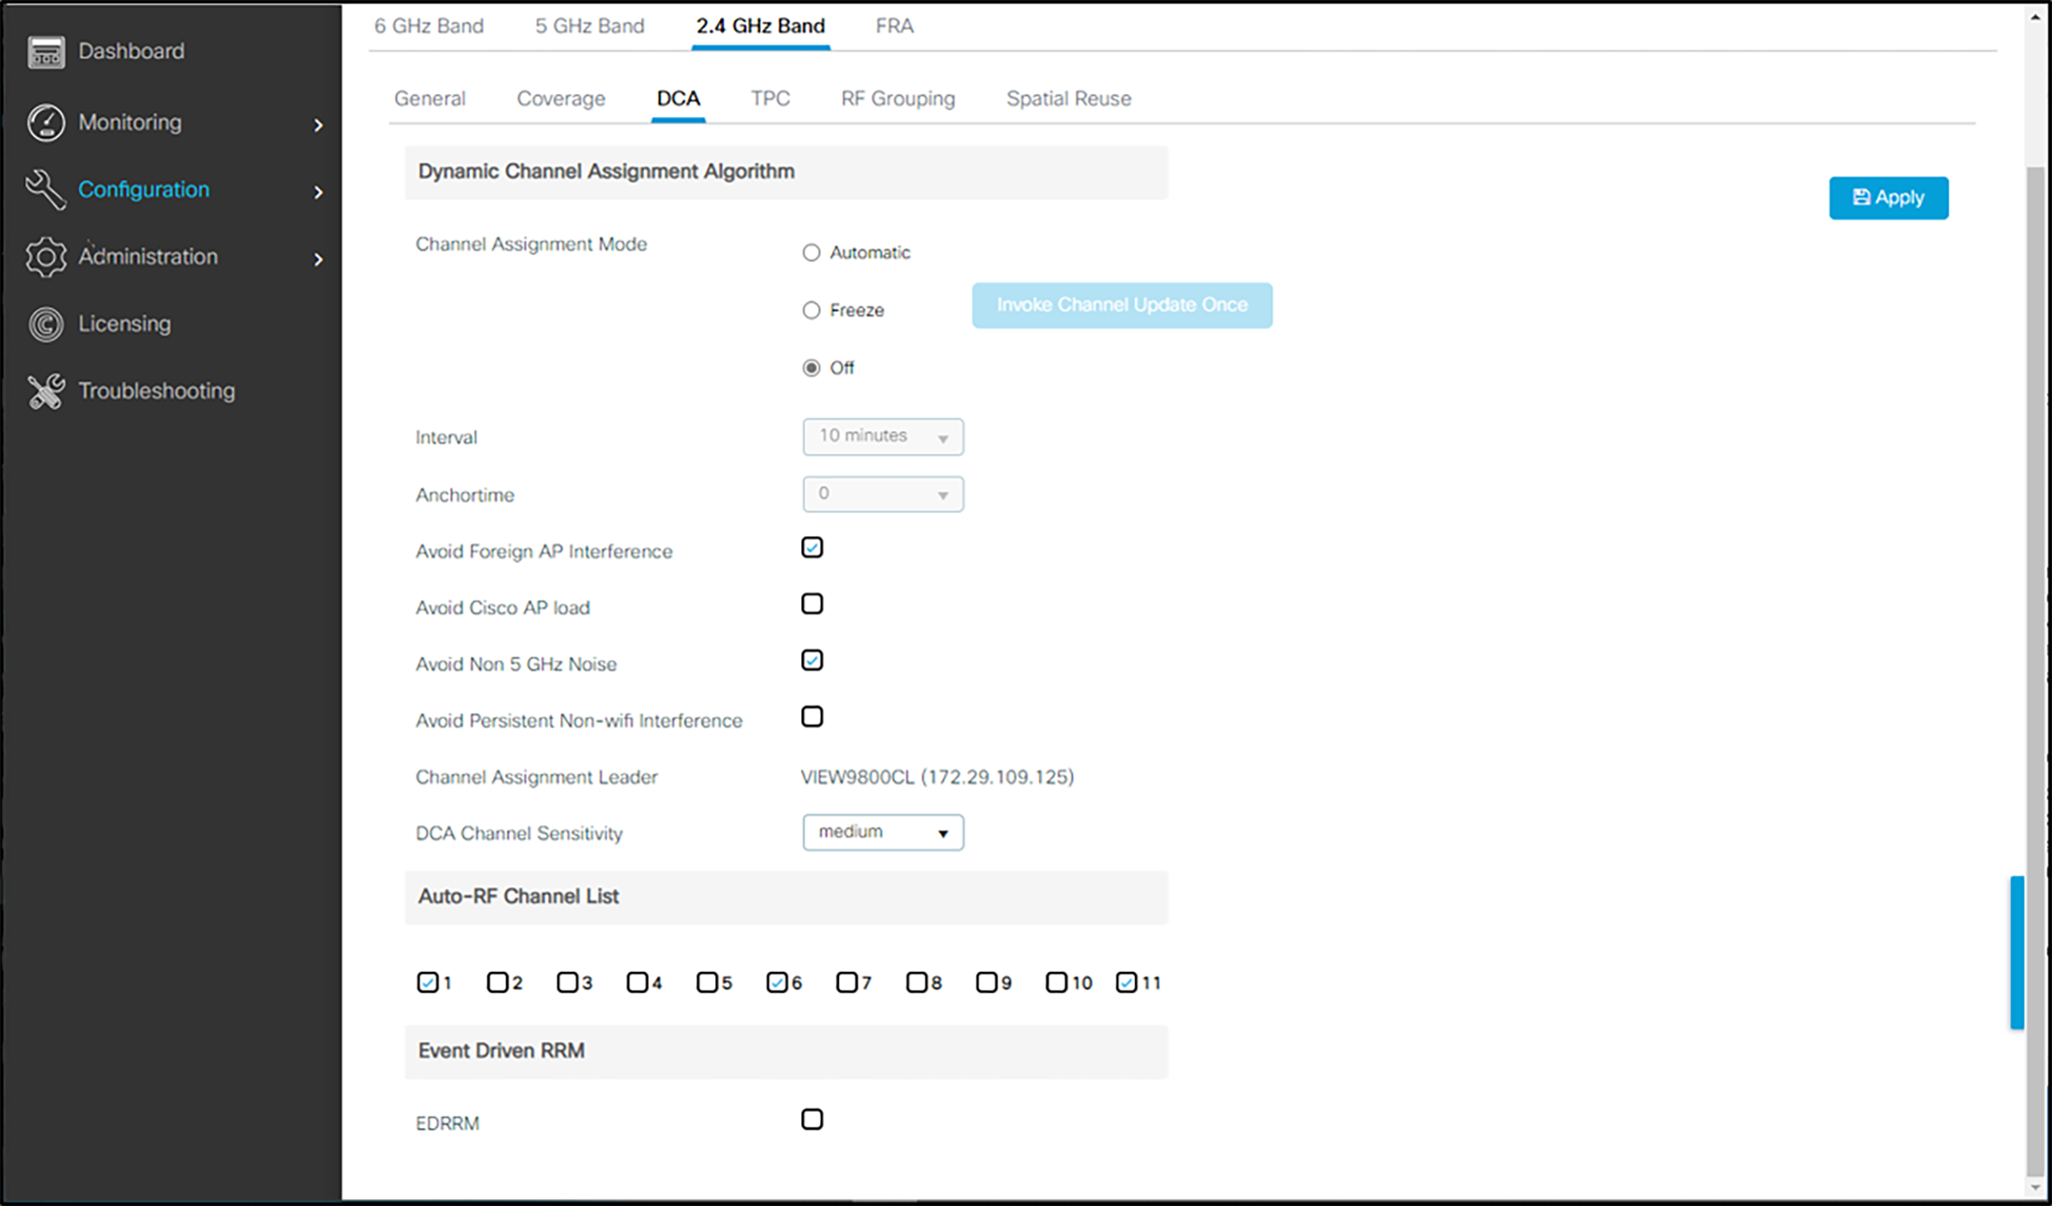
Task: Click the Administration gear icon
Action: pos(45,257)
